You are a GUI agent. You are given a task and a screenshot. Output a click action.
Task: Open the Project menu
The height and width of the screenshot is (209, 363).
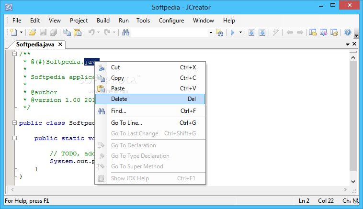click(79, 21)
